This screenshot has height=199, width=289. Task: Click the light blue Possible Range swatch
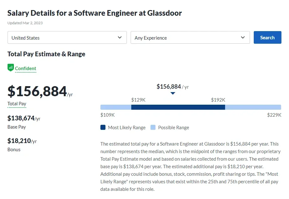(153, 127)
